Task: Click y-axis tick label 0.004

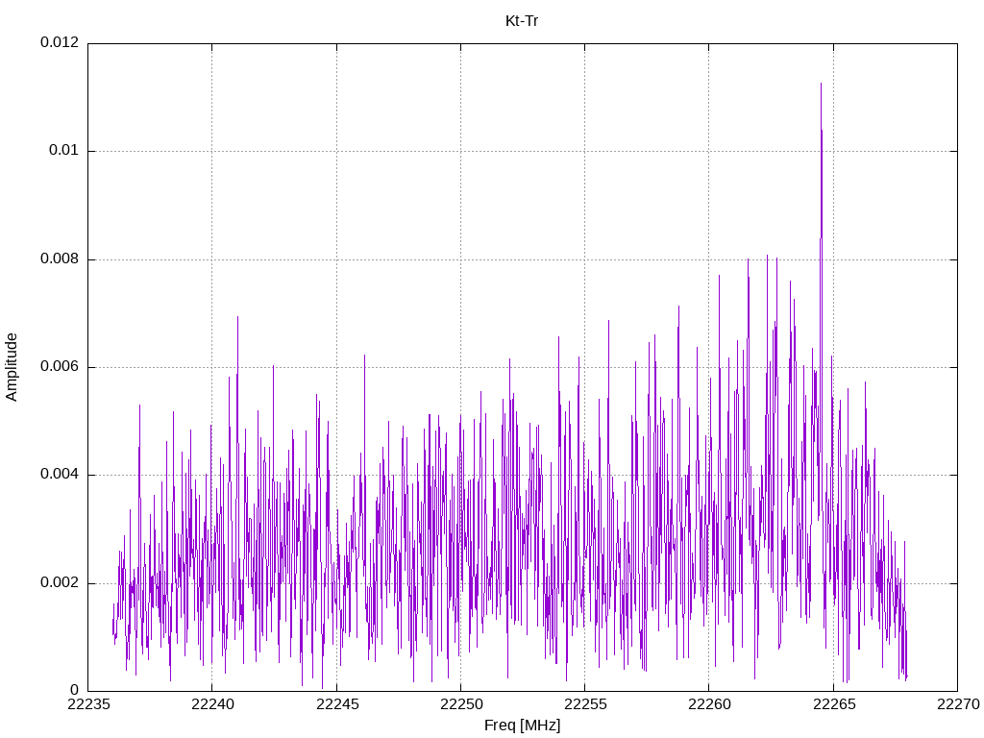Action: (x=60, y=474)
